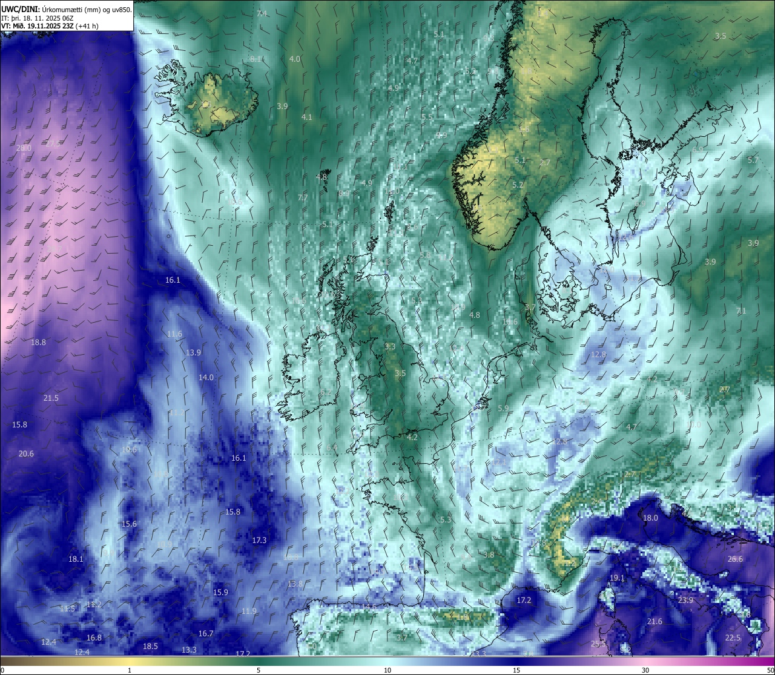This screenshot has width=775, height=675.
Task: Click the colorbar tick labeled 1
Action: (130, 670)
